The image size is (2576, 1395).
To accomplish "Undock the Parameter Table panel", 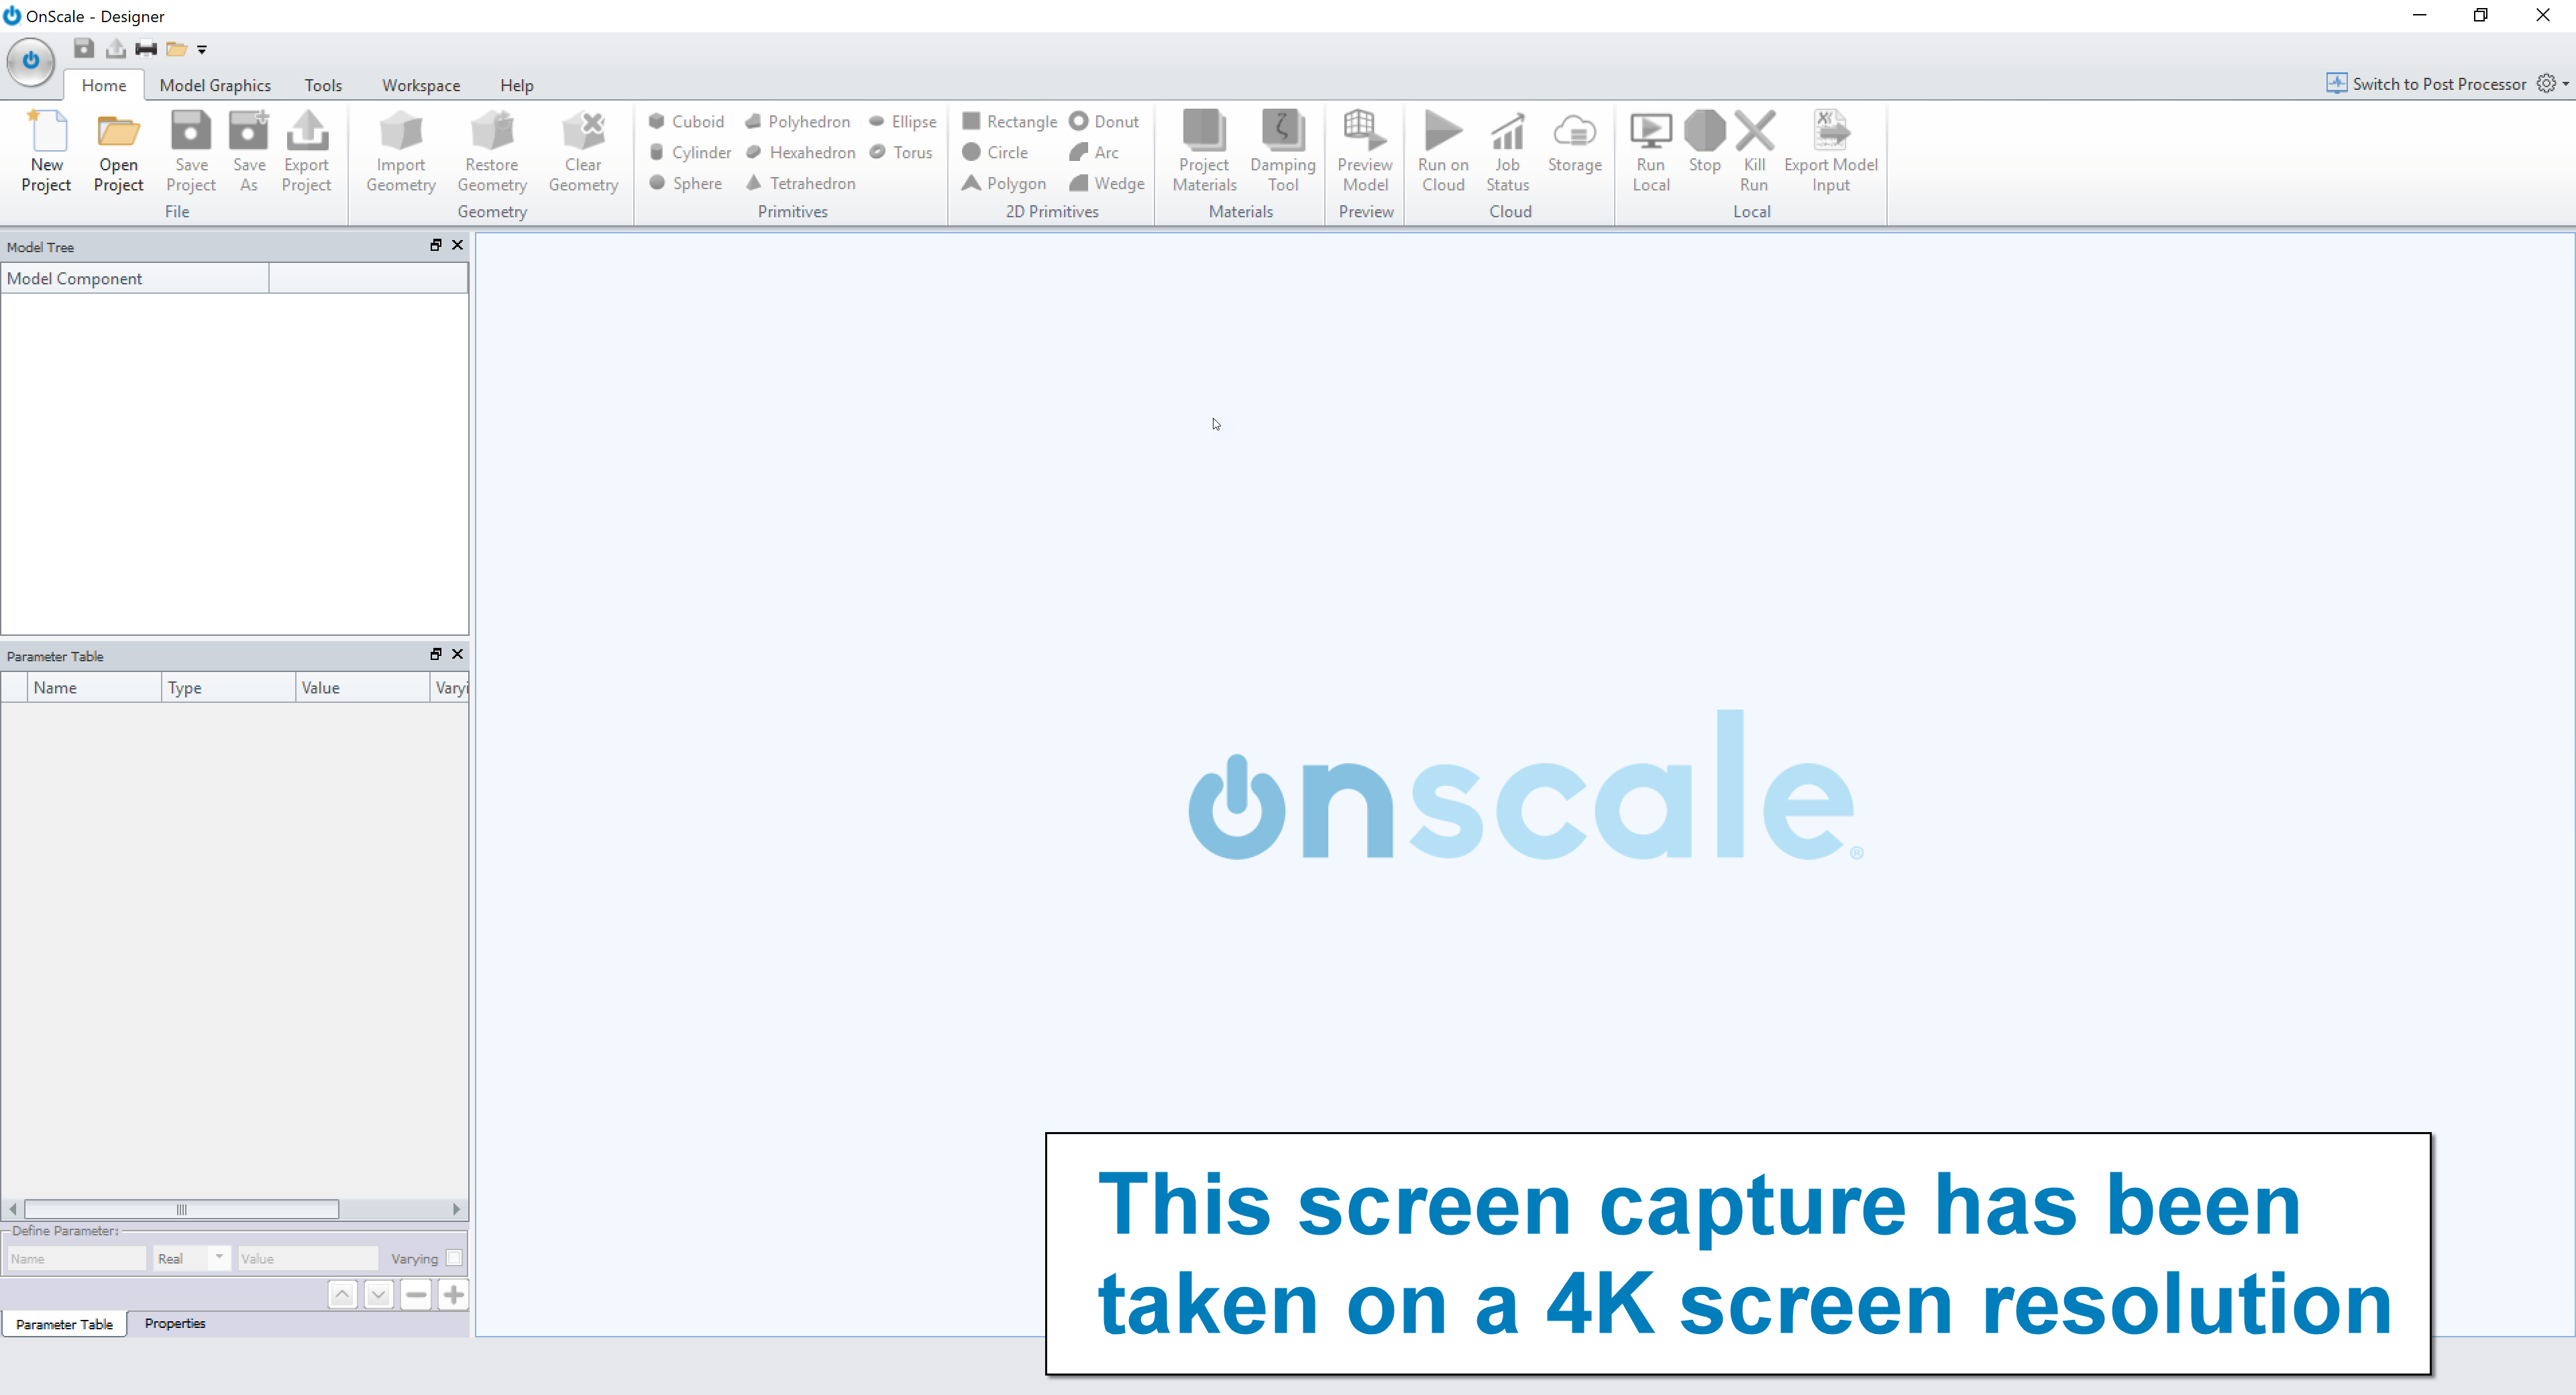I will [x=436, y=654].
